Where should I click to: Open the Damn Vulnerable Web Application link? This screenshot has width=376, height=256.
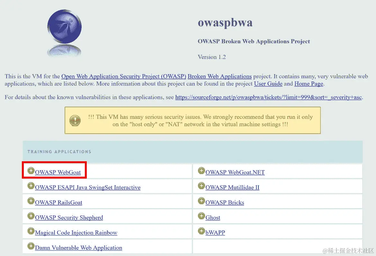pyautogui.click(x=78, y=248)
